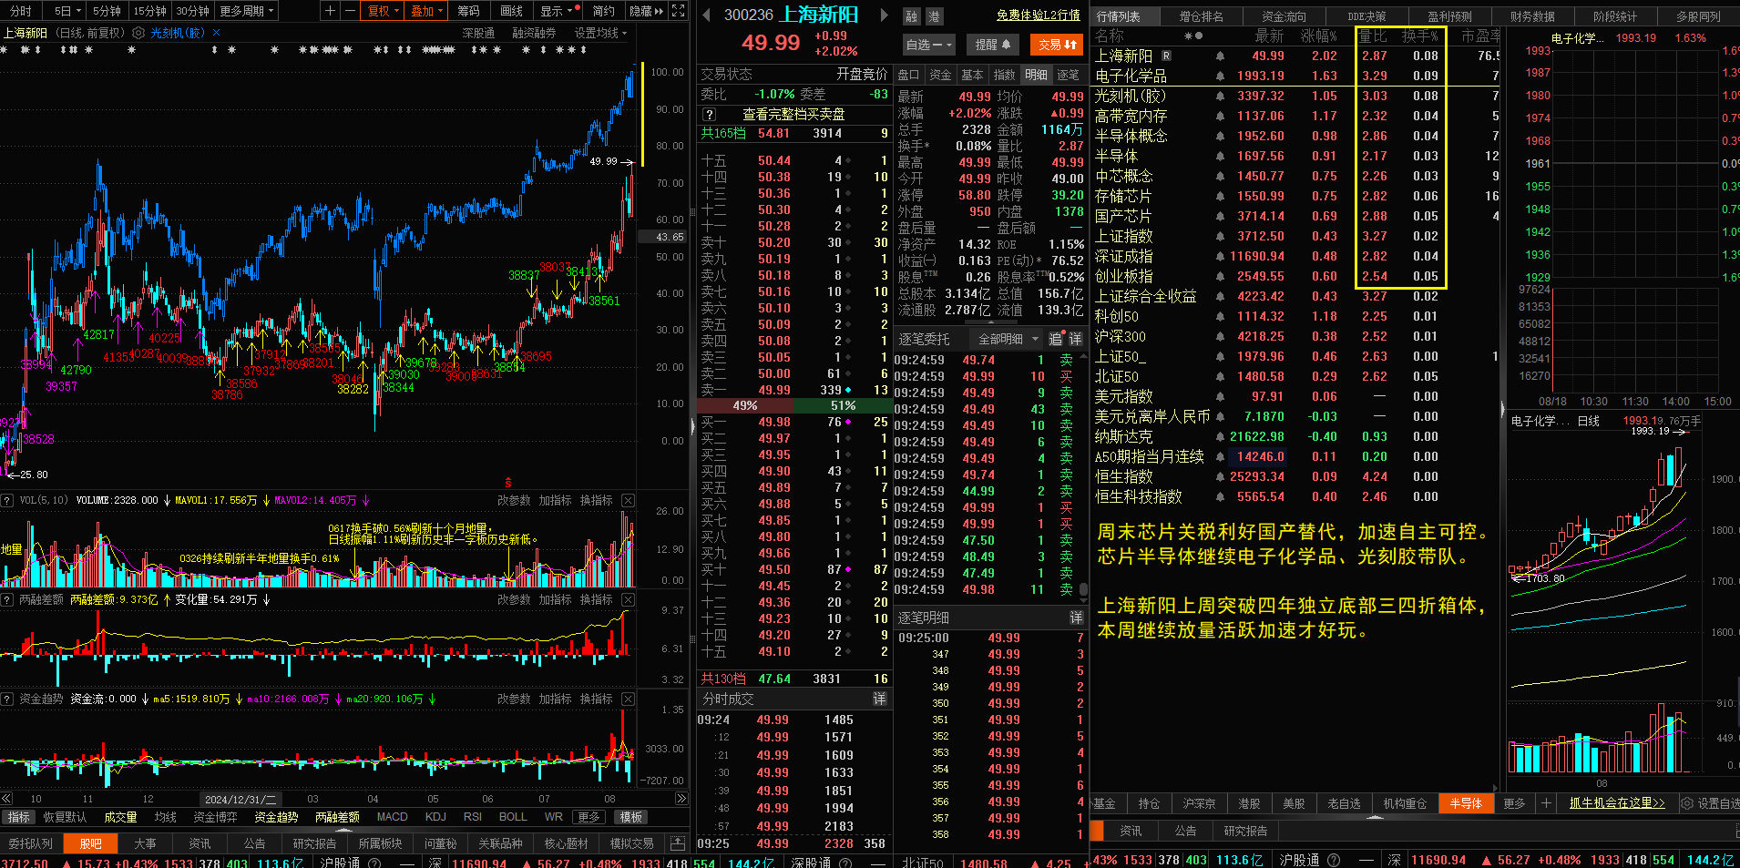Screen dimensions: 1740x868
Task: Toggle 追 follow mode in 逐笔委托
Action: tap(1055, 339)
